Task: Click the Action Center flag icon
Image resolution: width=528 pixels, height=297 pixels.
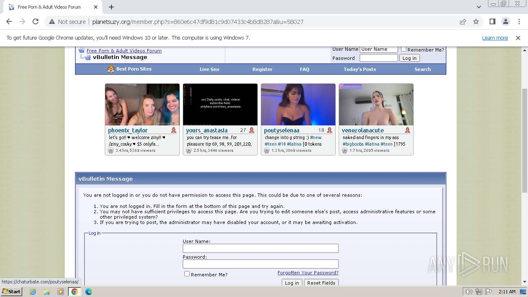Action: (488, 292)
